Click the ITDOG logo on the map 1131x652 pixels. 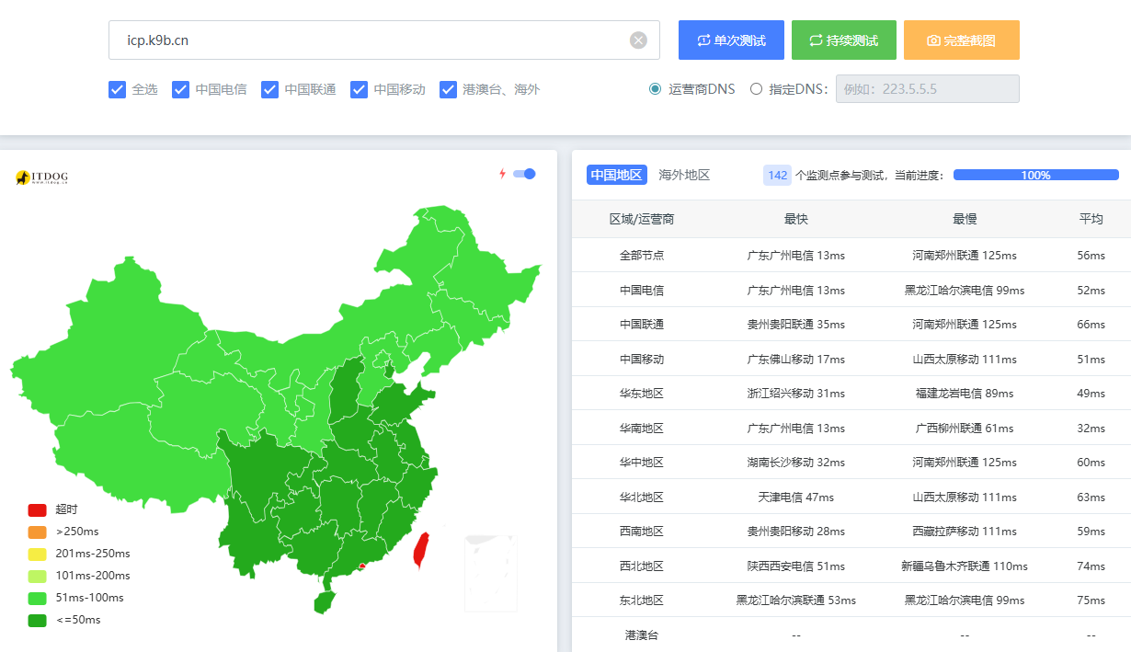coord(42,177)
